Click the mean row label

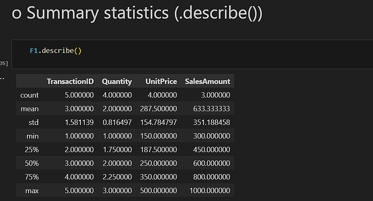(x=30, y=109)
